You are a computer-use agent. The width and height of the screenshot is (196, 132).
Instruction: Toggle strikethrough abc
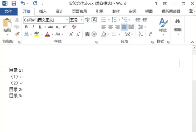tap(51, 27)
